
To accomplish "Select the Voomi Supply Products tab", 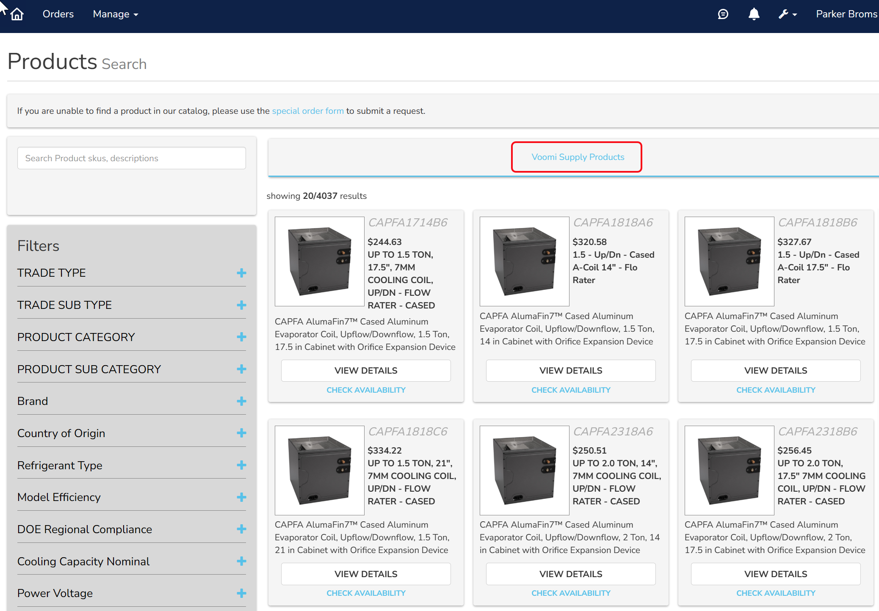I will pos(578,157).
